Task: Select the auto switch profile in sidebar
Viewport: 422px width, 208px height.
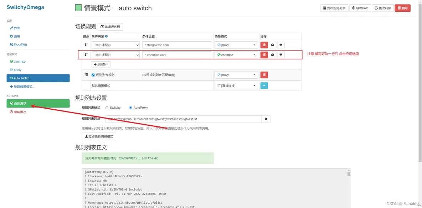Action: tap(38, 78)
